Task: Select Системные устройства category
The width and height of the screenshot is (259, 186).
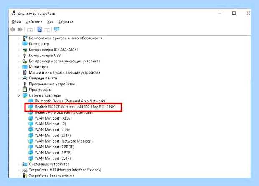Action: 49,164
